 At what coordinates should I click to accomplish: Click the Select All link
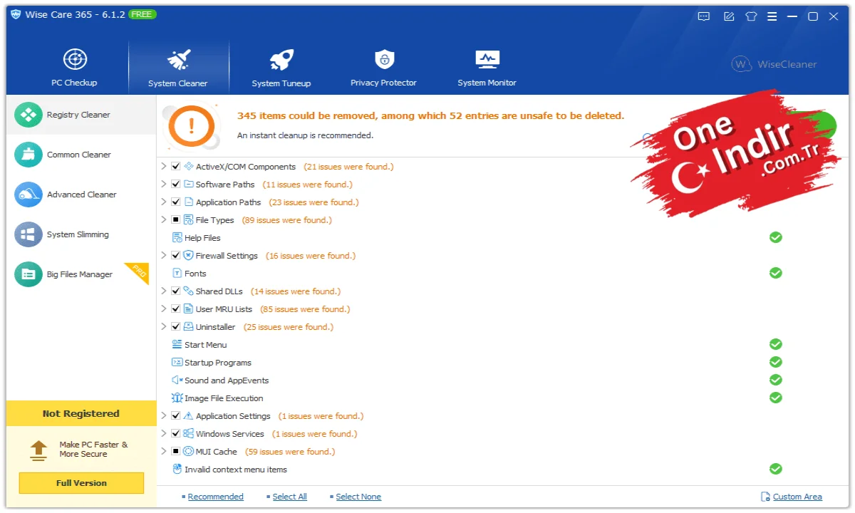tap(289, 497)
